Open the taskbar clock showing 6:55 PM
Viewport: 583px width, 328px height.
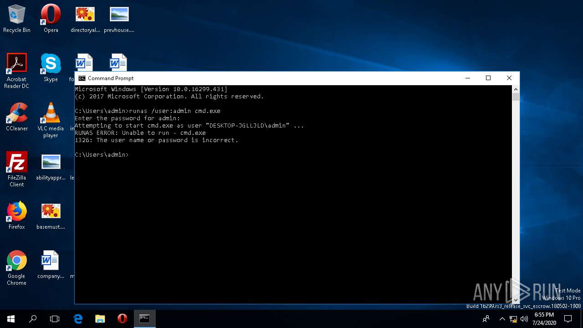tap(544, 319)
